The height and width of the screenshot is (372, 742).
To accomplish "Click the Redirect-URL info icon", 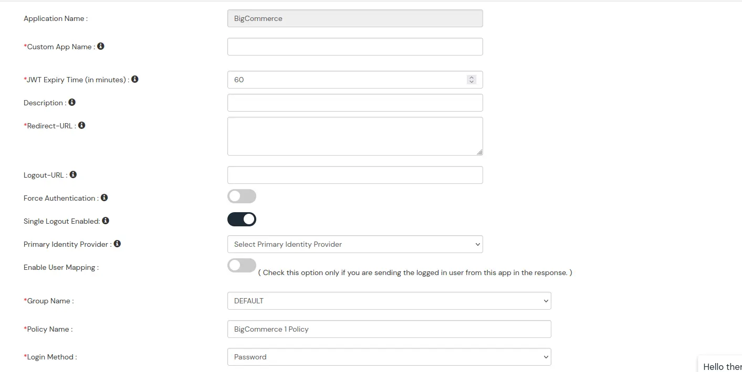I will tap(81, 125).
